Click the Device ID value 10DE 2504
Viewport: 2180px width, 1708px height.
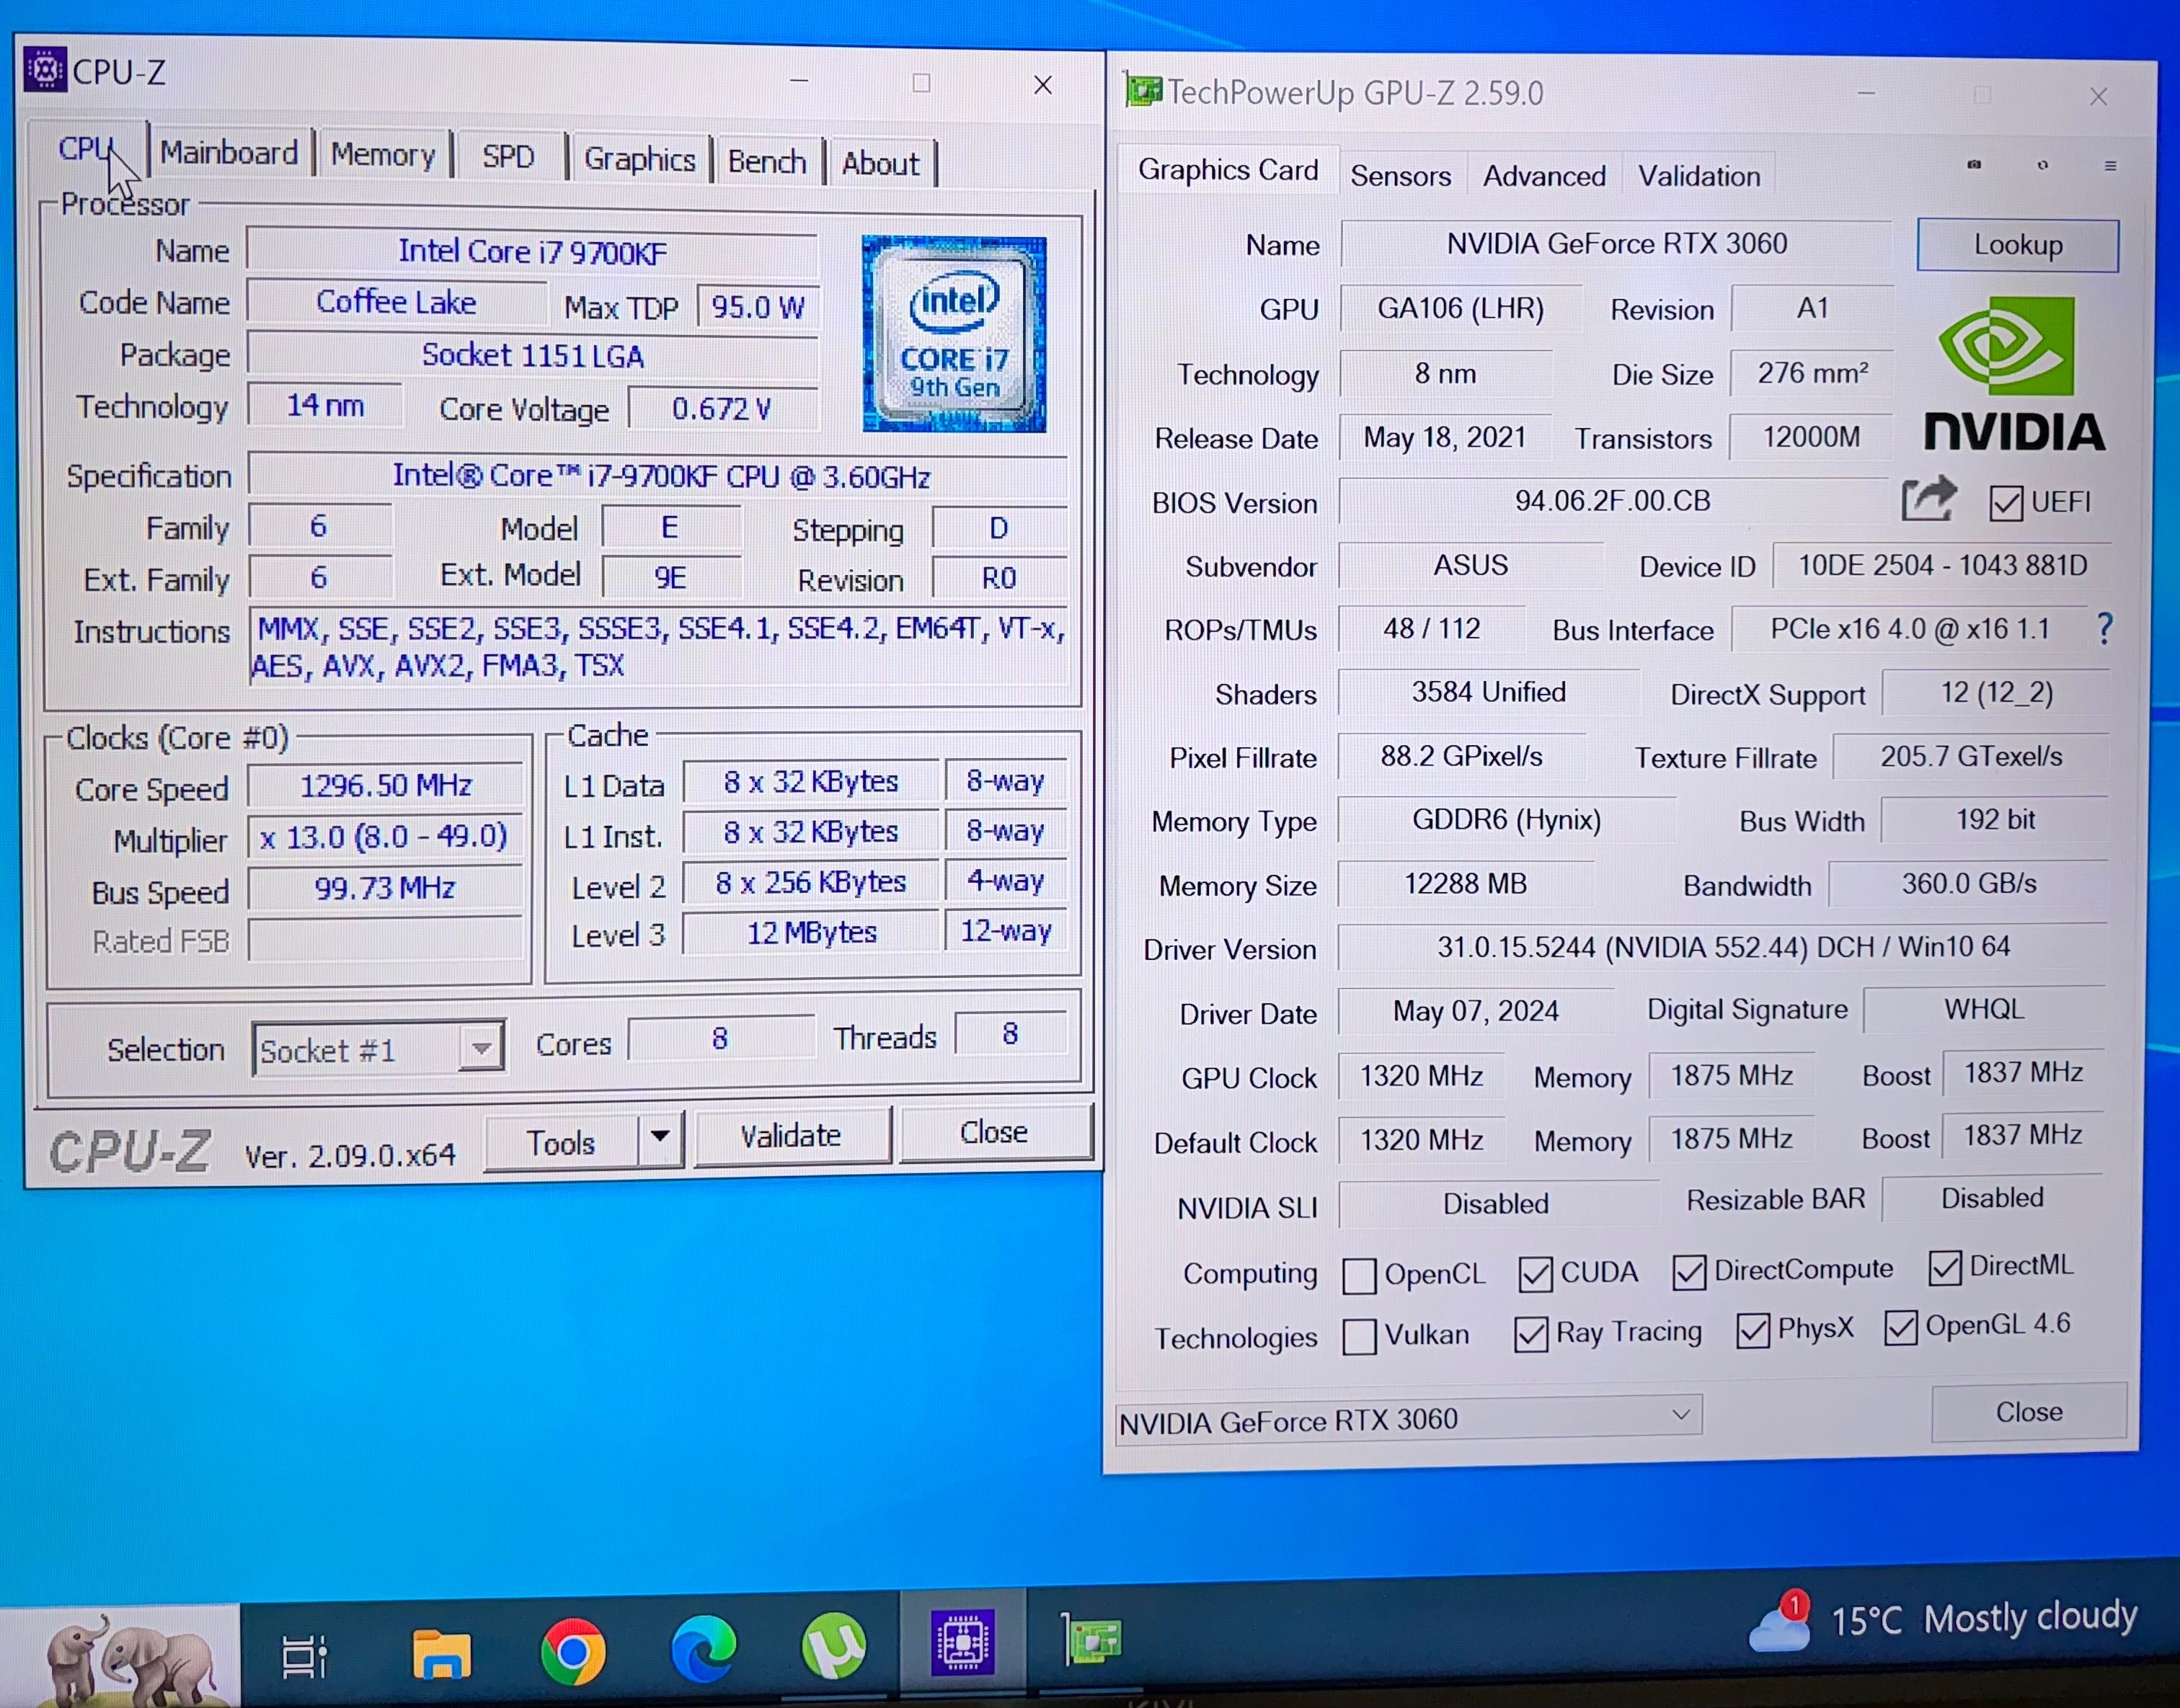click(1942, 566)
